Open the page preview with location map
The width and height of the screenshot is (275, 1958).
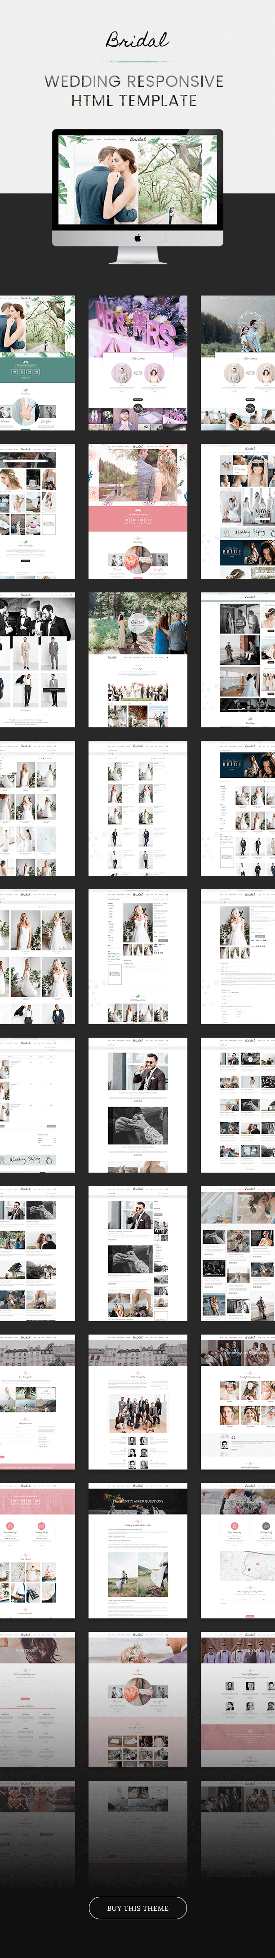[238, 1550]
